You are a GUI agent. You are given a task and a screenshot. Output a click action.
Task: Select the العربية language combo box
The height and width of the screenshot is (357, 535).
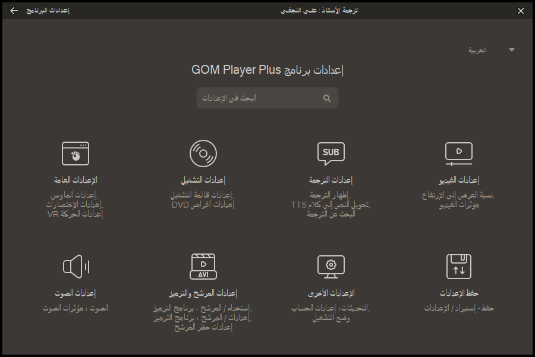[x=491, y=50]
